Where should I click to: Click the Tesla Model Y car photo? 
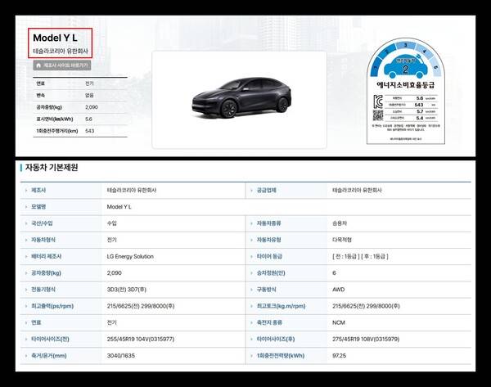coord(239,94)
